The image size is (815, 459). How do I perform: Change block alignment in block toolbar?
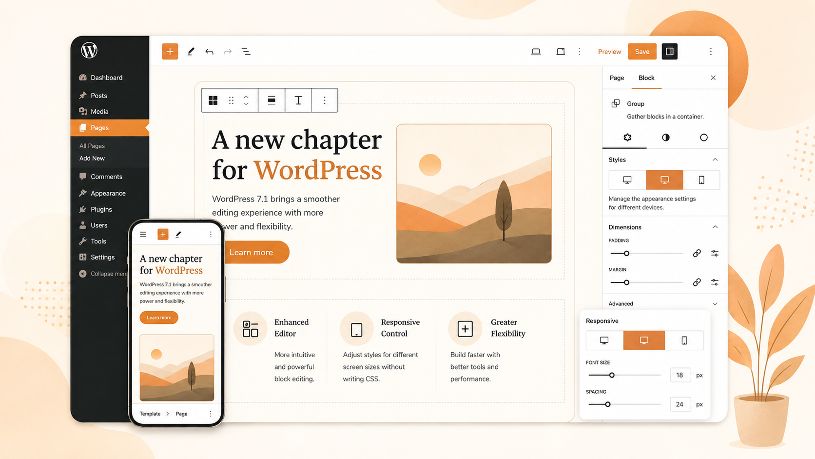(x=272, y=100)
